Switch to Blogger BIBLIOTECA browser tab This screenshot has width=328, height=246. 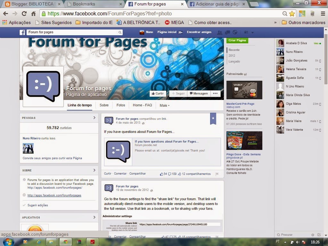(32, 4)
